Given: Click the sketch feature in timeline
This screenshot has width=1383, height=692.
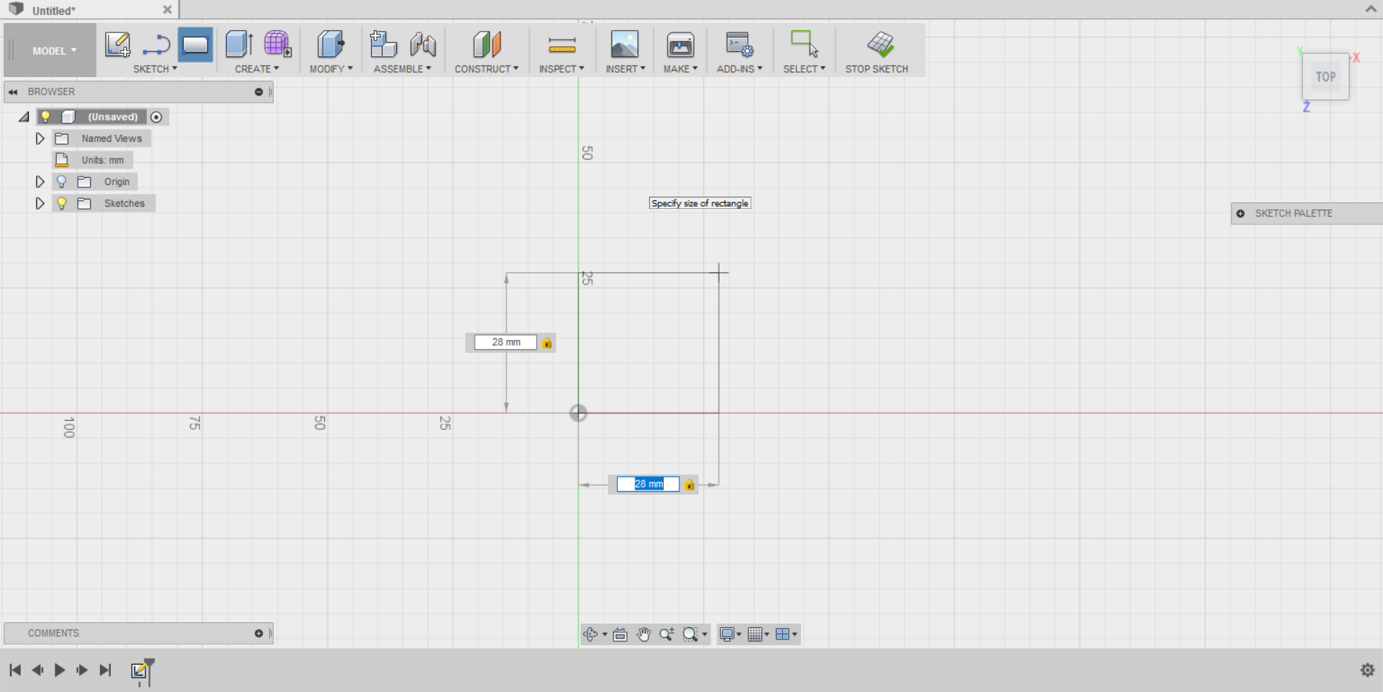Looking at the screenshot, I should [139, 671].
